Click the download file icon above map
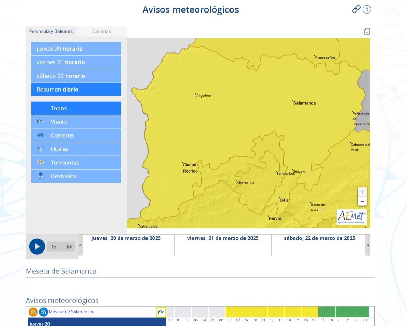The height and width of the screenshot is (326, 407). click(x=367, y=31)
